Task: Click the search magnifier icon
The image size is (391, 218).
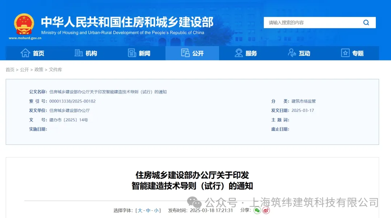Action: point(366,23)
